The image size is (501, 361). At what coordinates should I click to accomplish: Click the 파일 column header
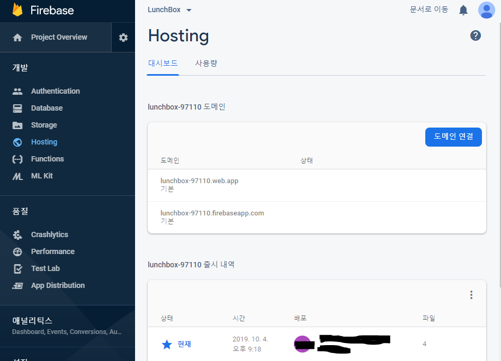pos(429,319)
